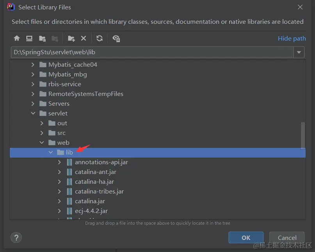The height and width of the screenshot is (252, 315).
Task: Collapse the lib folder
Action: 51,153
